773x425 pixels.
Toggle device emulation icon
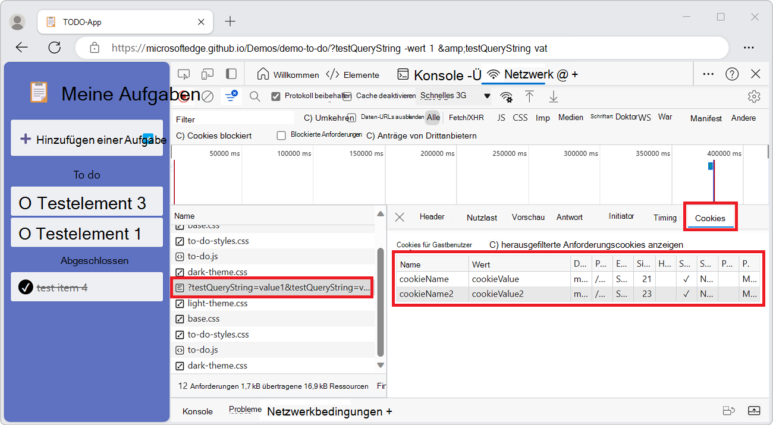[207, 74]
